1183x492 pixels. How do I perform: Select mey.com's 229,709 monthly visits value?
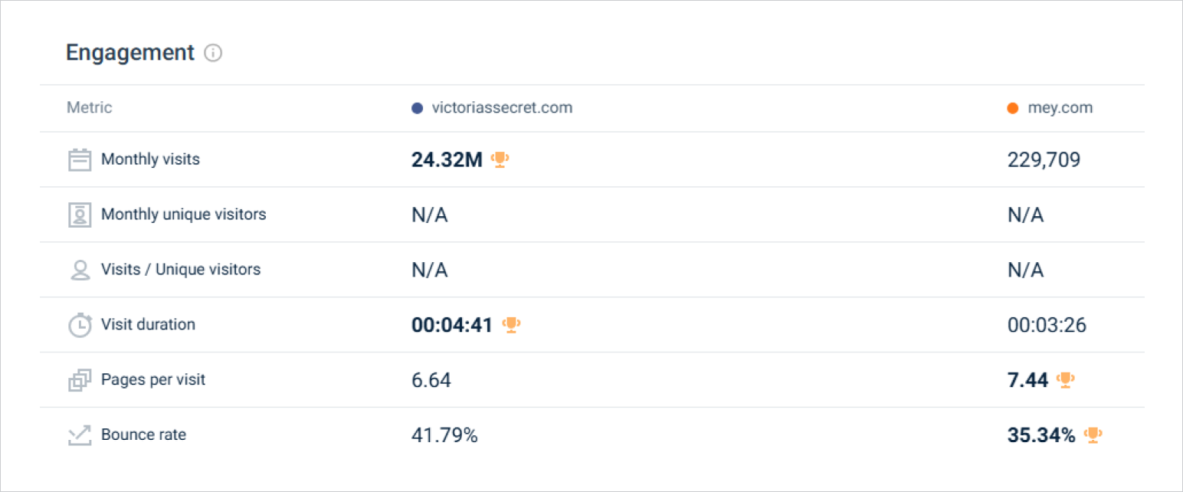pyautogui.click(x=1044, y=159)
